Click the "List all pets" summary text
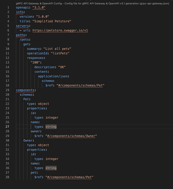Viewport: 173px width, 189px height. point(57,49)
